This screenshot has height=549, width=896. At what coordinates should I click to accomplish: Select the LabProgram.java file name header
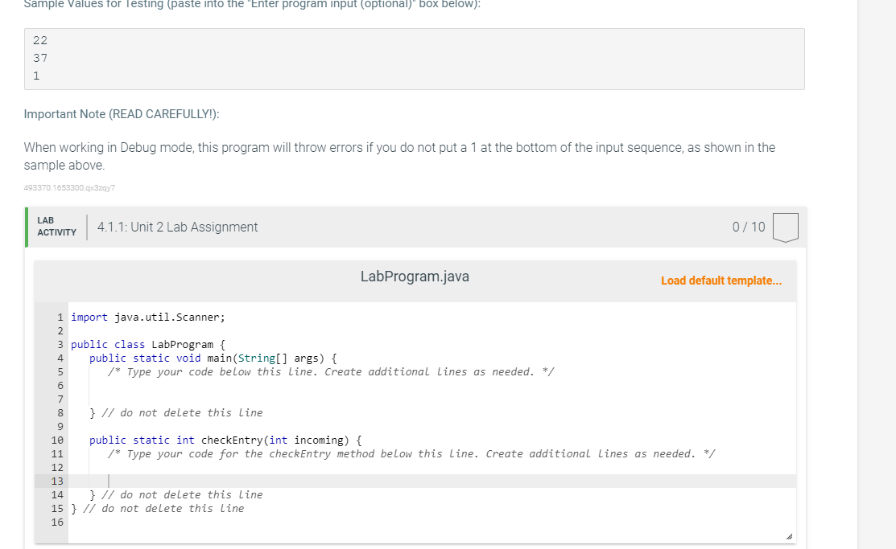pyautogui.click(x=415, y=276)
